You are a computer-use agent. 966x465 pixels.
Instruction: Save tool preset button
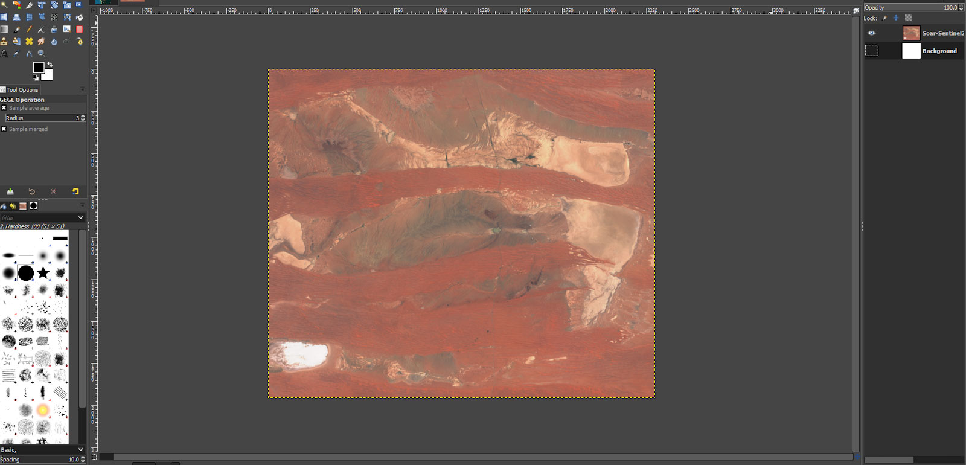(10, 191)
